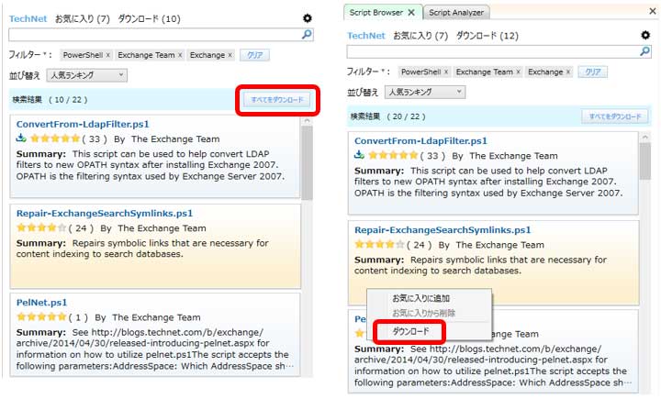Click PowerShell filter tag label in left panel
Image resolution: width=661 pixels, height=399 pixels.
pyautogui.click(x=83, y=55)
